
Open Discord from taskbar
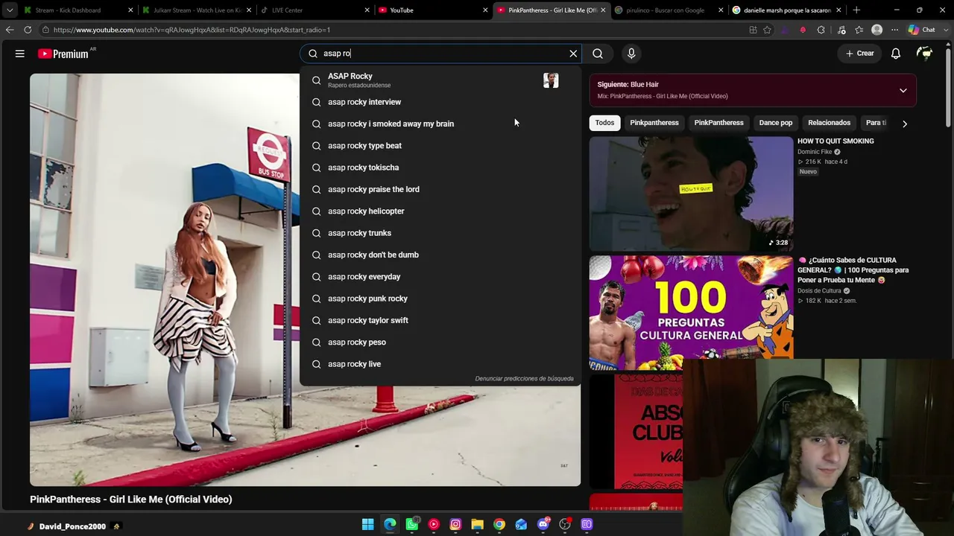[543, 524]
